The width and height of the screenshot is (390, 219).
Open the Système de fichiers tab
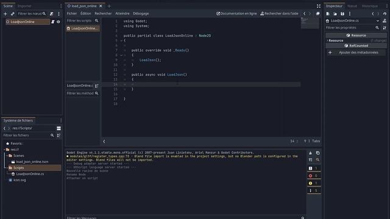point(18,120)
